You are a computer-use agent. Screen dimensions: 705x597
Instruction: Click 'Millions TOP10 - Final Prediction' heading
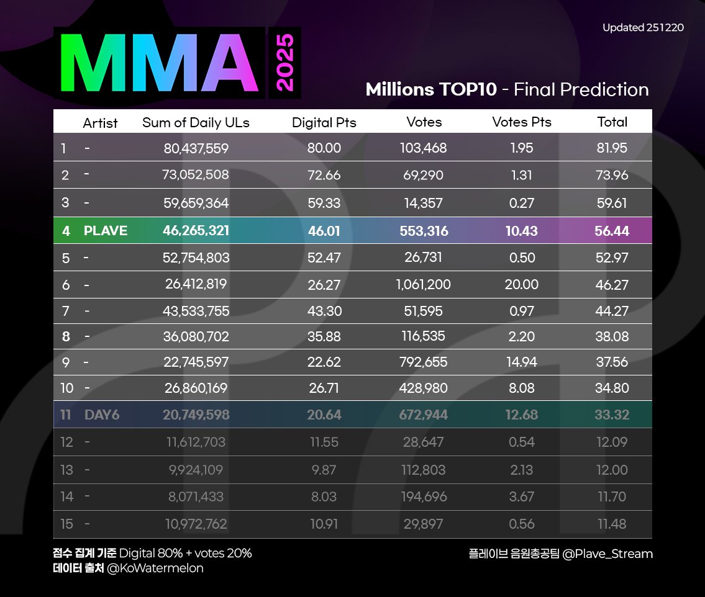tap(507, 89)
